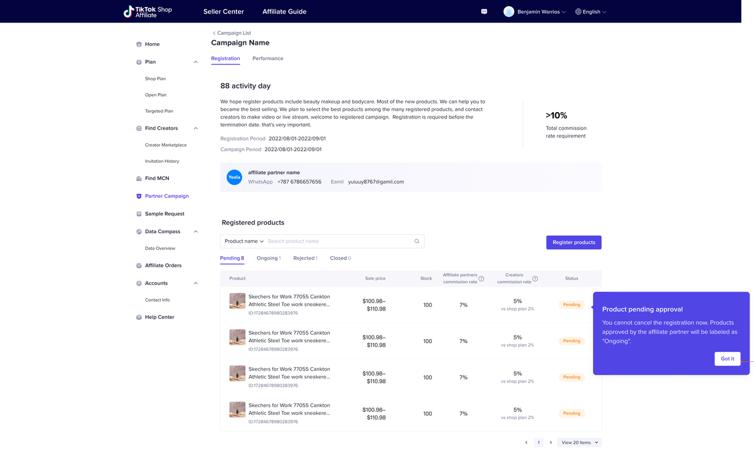Viewport: 756px width, 461px height.
Task: Open the Benjamin Warrios account dropdown
Action: point(541,12)
